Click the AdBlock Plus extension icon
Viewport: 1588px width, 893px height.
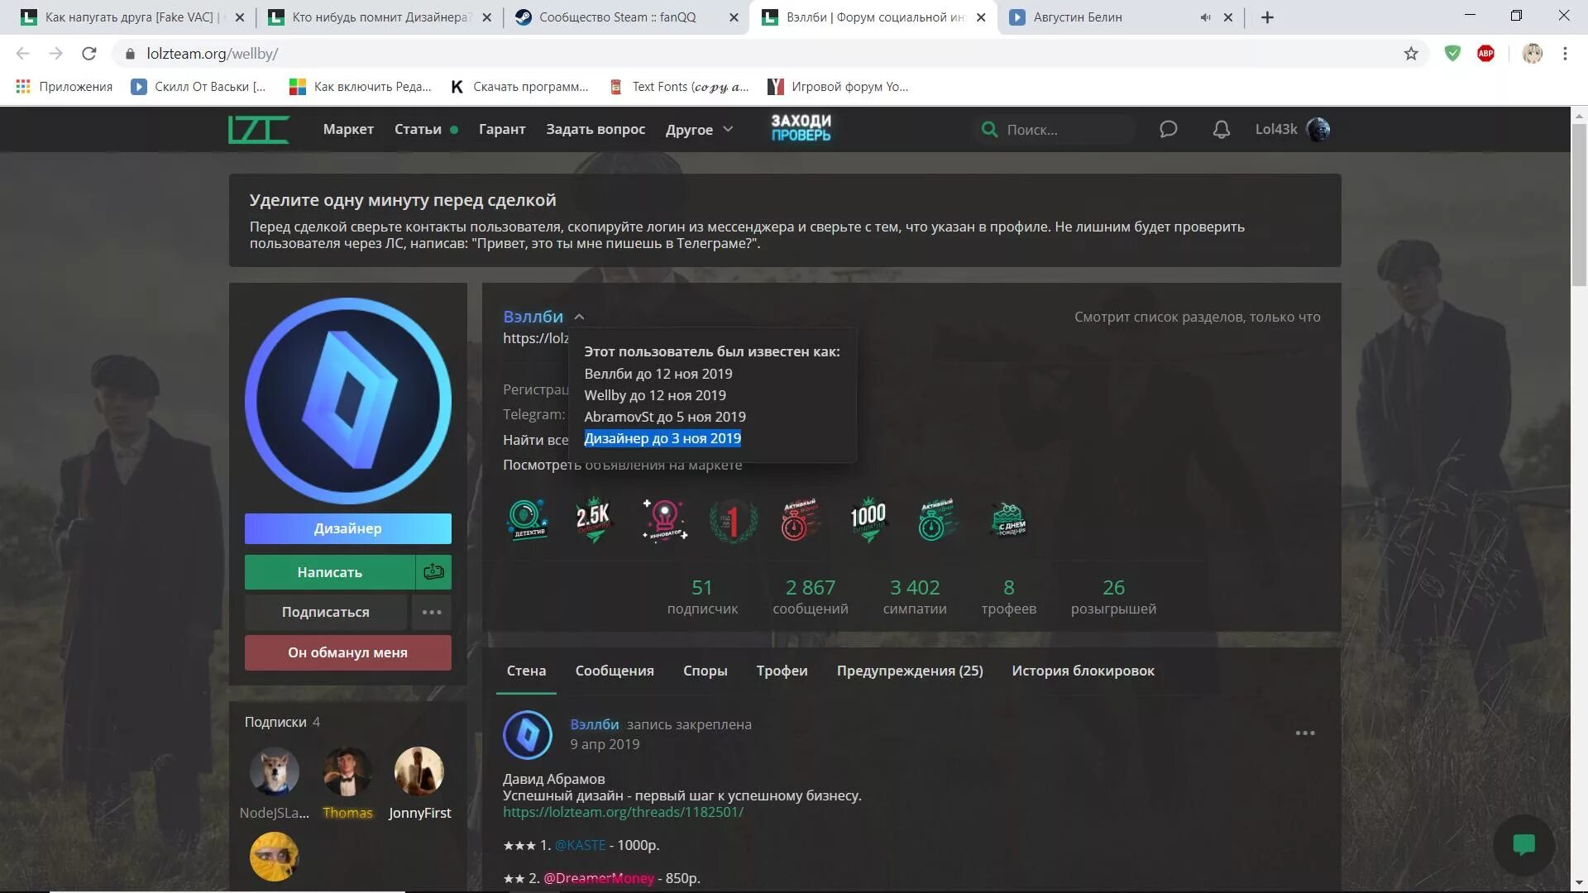tap(1485, 54)
